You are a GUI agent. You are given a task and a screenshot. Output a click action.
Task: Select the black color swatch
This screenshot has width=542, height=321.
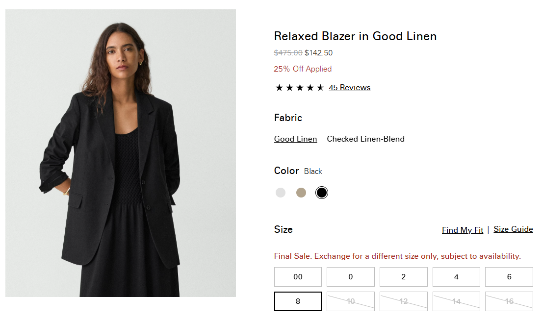coord(321,193)
